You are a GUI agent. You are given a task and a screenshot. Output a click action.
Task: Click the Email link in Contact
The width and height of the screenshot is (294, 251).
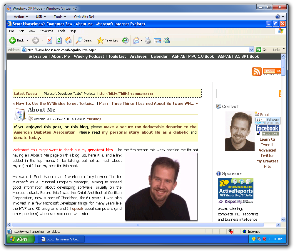(265, 115)
